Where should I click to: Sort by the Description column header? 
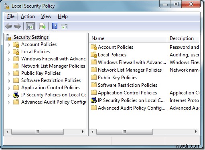(x=183, y=38)
